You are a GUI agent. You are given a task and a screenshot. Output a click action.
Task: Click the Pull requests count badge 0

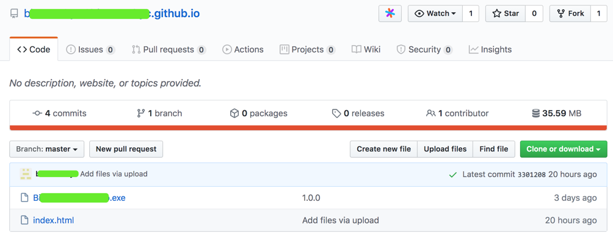tap(201, 50)
